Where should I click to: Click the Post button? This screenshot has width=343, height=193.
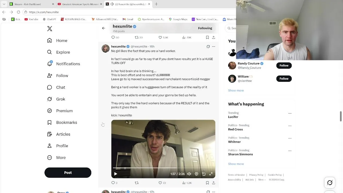pos(68,173)
